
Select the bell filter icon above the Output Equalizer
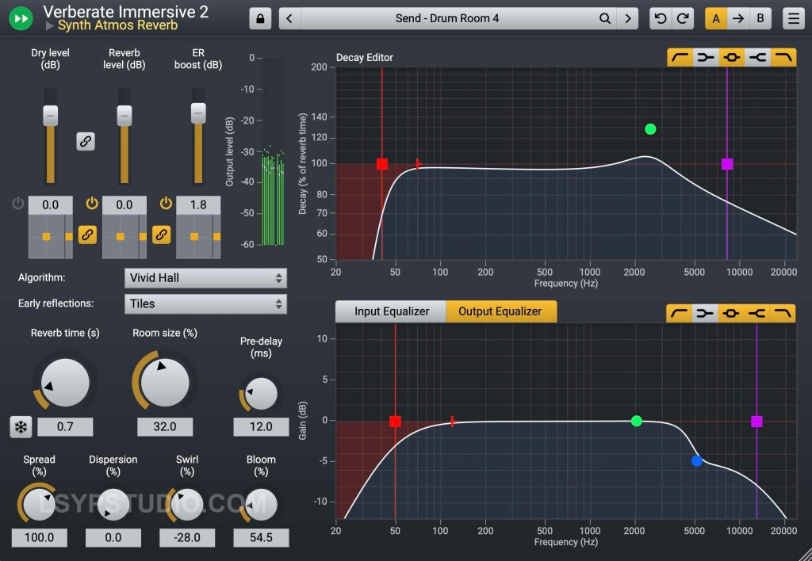coord(732,312)
